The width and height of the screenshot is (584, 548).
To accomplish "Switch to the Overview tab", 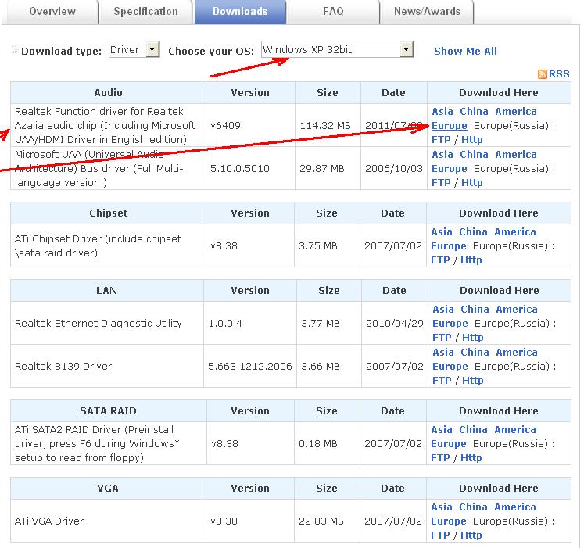I will pyautogui.click(x=52, y=12).
